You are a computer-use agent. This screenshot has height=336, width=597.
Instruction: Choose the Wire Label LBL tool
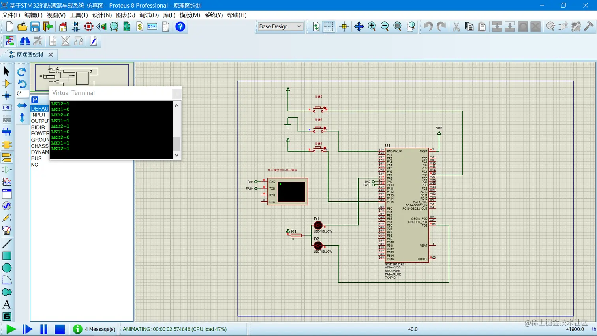pos(7,107)
